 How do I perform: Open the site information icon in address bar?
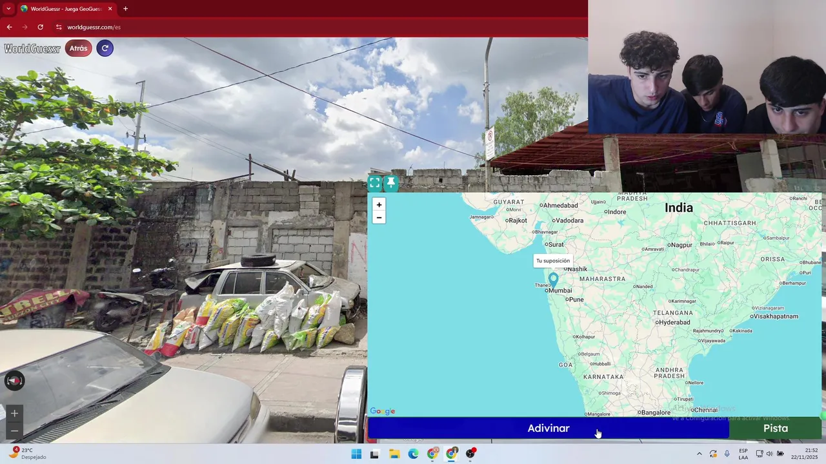point(59,27)
